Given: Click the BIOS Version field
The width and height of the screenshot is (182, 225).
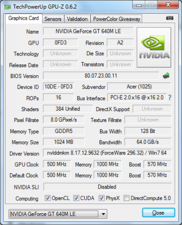Looking at the screenshot, I should [x=101, y=76].
